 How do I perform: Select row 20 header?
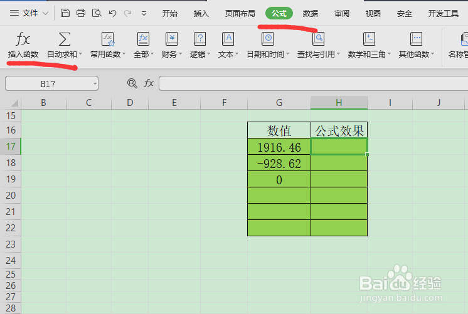click(11, 196)
